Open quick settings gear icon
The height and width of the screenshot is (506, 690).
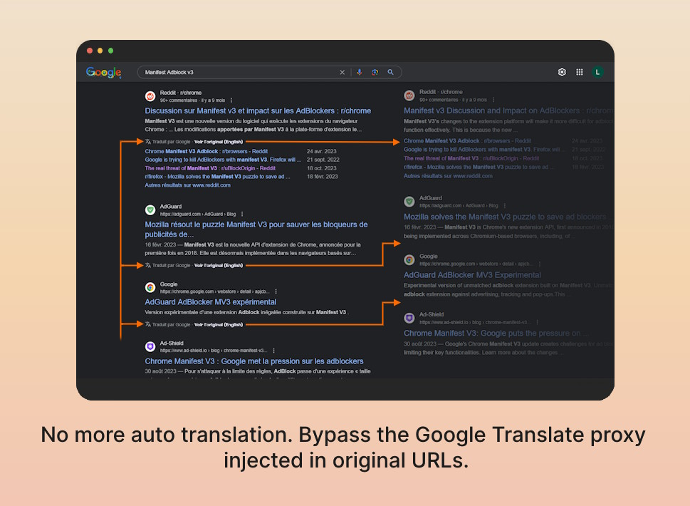[562, 72]
